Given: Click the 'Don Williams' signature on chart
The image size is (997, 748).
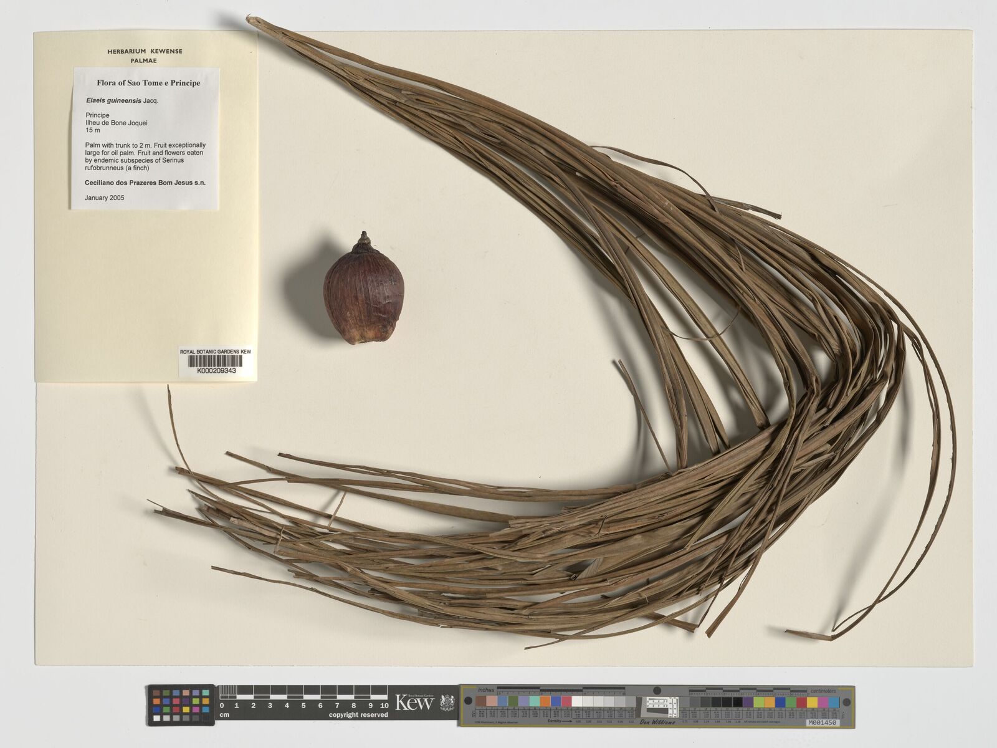Looking at the screenshot, I should [x=657, y=722].
